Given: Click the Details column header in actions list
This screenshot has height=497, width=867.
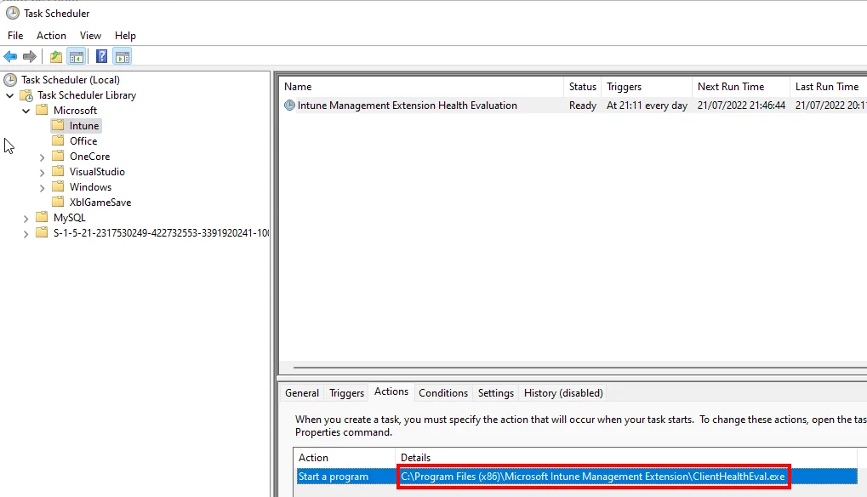Looking at the screenshot, I should tap(626, 458).
